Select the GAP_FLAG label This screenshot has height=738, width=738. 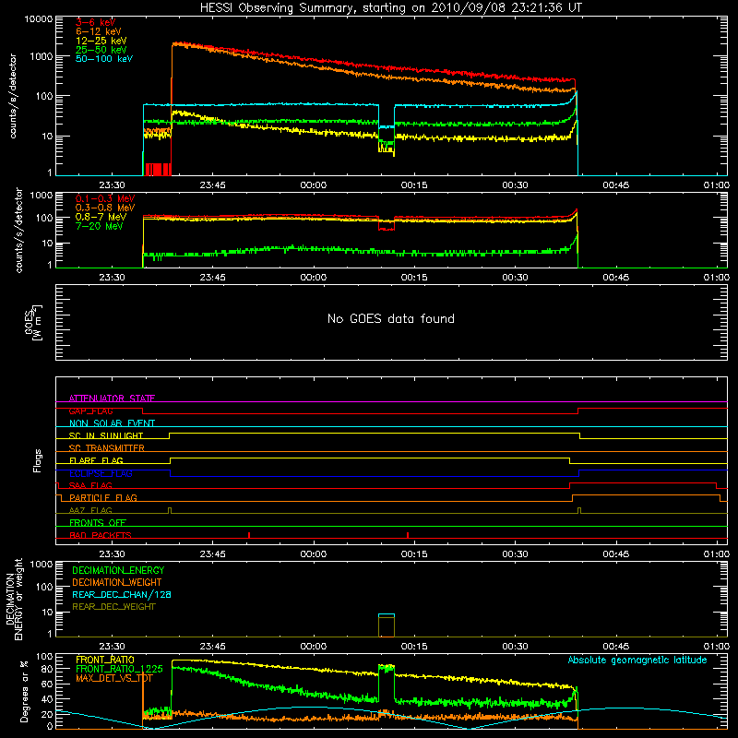tap(90, 411)
